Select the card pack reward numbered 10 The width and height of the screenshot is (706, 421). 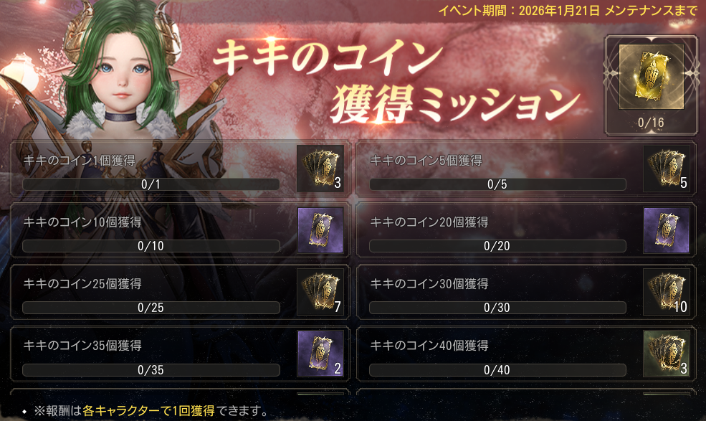point(667,292)
